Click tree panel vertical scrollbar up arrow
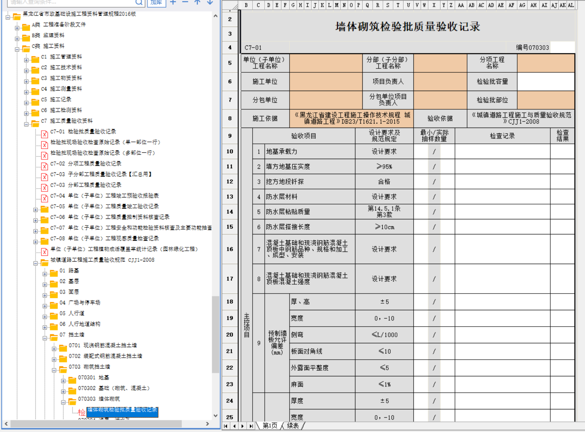 tap(215, 16)
